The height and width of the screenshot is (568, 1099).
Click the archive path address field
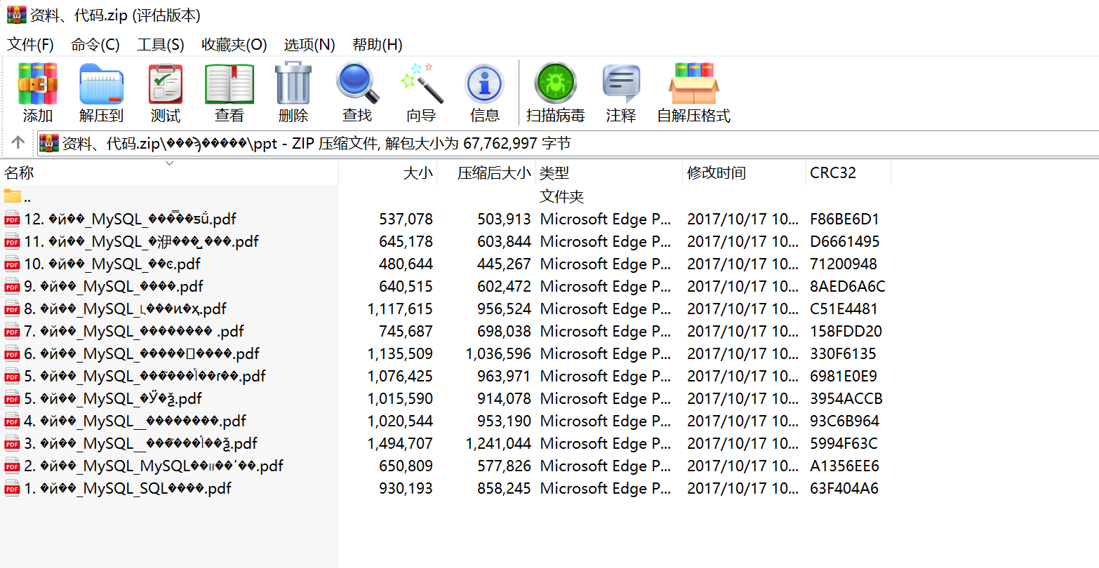coord(568,143)
